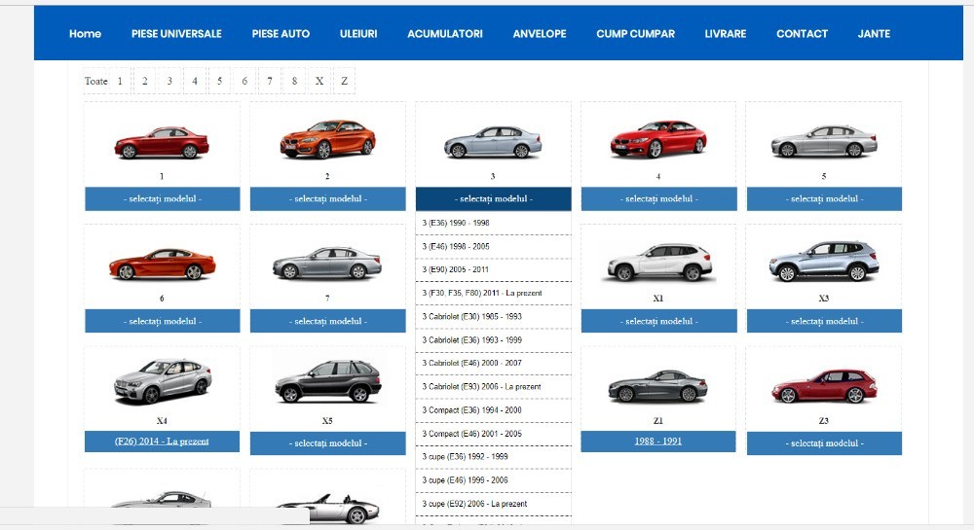The image size is (974, 530).
Task: Filter by Z series tab
Action: tap(344, 82)
